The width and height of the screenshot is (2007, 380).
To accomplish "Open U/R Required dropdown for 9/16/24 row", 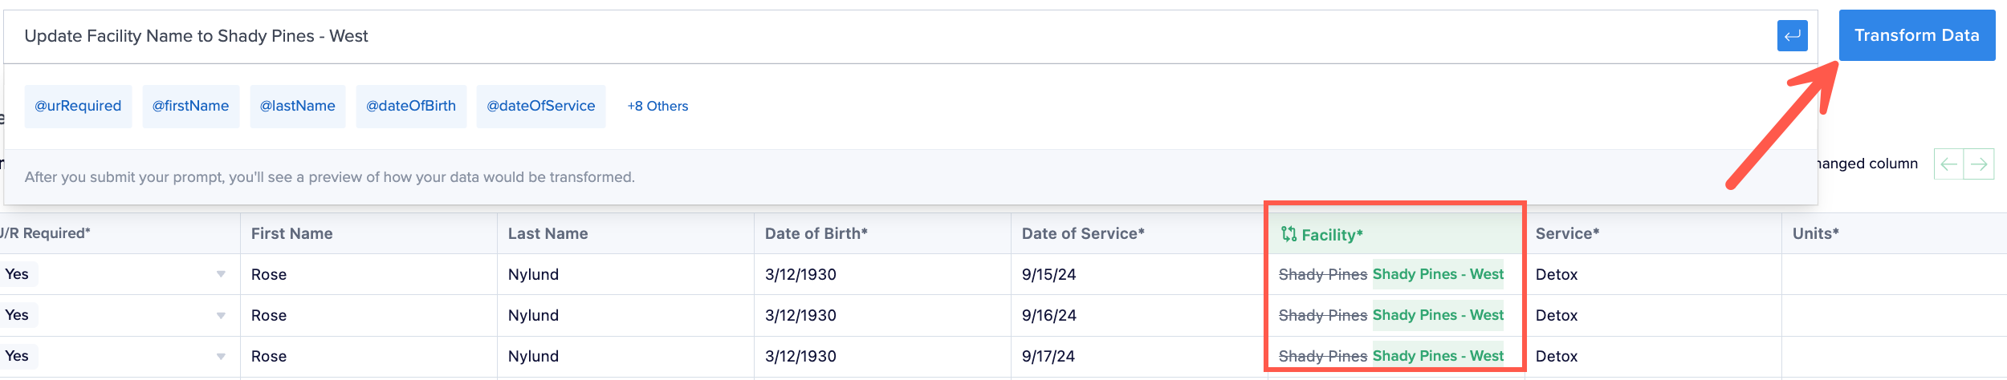I will [x=221, y=315].
